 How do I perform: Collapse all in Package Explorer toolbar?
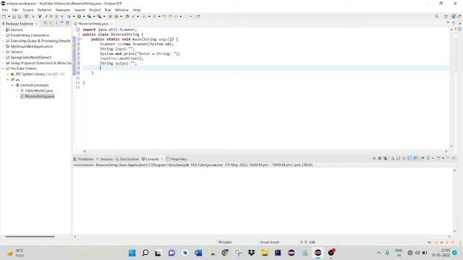45,23
